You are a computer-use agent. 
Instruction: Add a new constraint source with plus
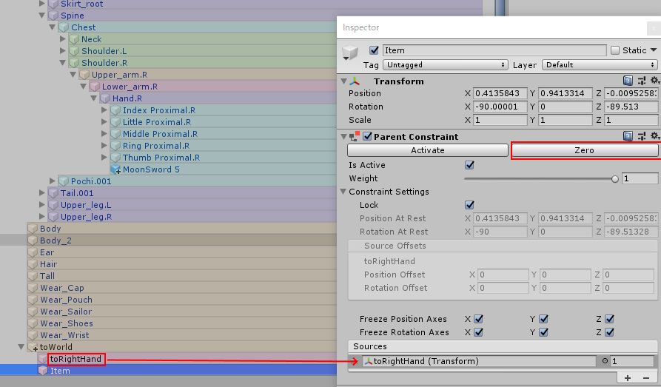click(x=627, y=377)
